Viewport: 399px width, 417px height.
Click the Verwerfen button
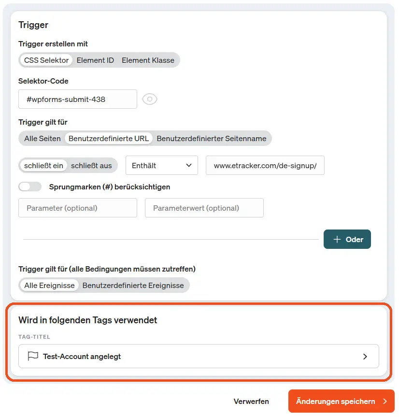(251, 401)
